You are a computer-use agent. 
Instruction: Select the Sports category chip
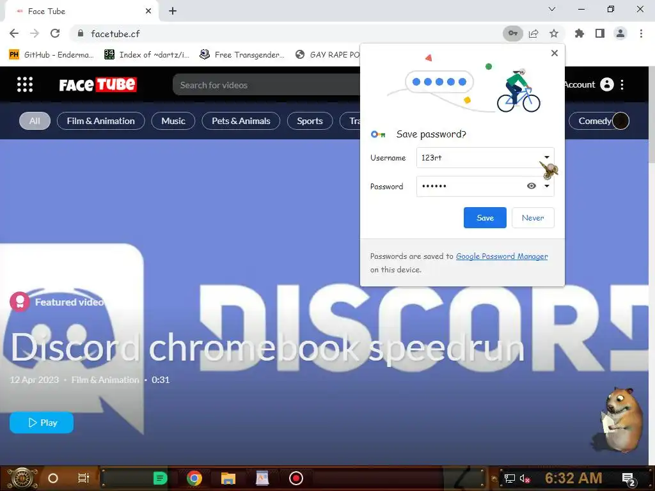(x=310, y=121)
